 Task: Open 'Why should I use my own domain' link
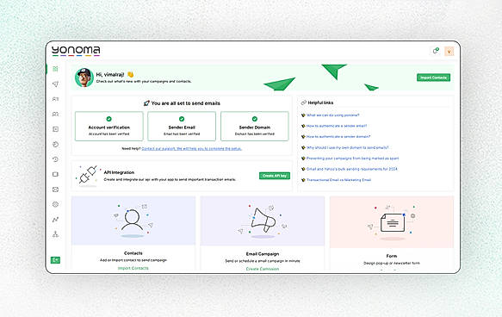point(347,147)
